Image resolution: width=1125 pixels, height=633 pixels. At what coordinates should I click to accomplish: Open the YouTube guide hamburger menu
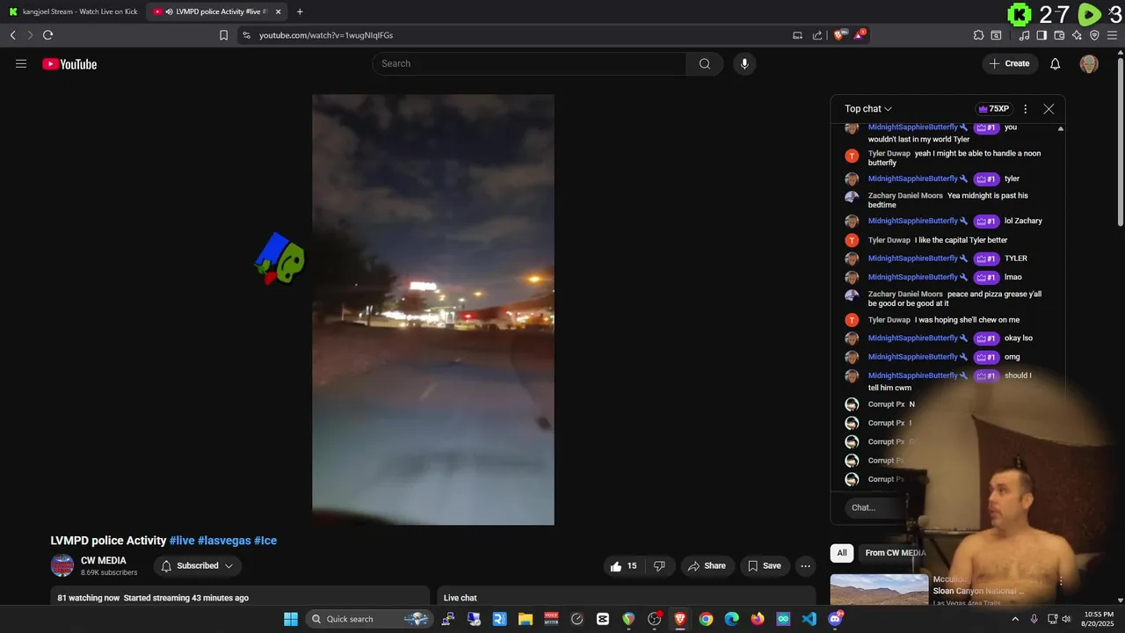(x=21, y=63)
